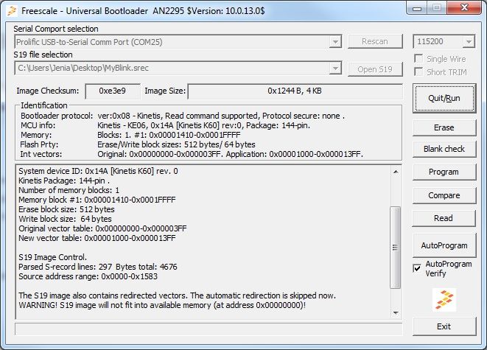Click 'Parsed S-record lines: 297' line
Image resolution: width=487 pixels, height=350 pixels.
coord(98,267)
